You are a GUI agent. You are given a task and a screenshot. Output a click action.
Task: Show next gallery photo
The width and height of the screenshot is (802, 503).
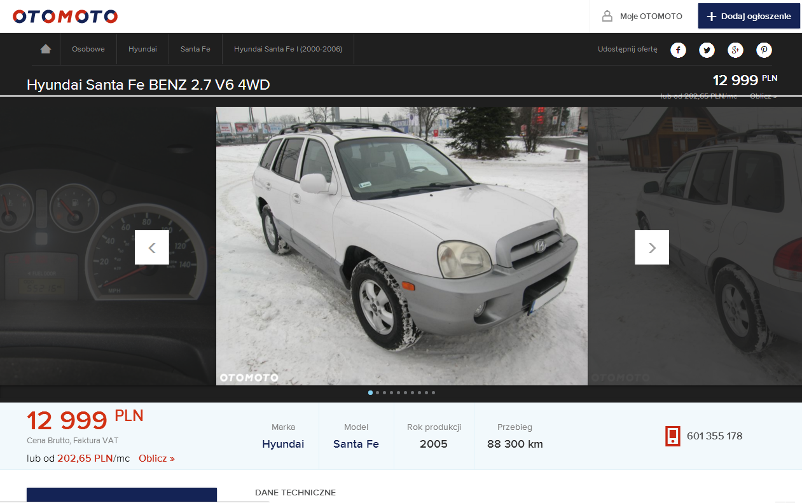tap(652, 247)
